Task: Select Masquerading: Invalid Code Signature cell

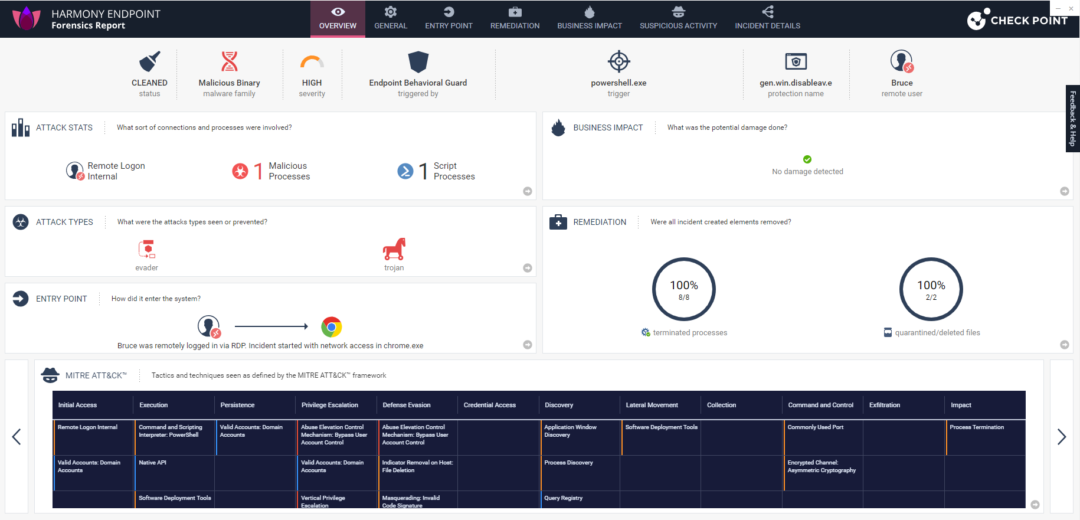Action: click(x=418, y=499)
